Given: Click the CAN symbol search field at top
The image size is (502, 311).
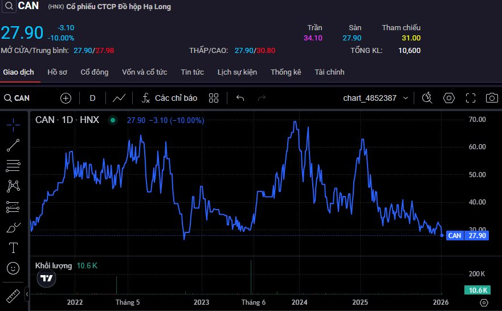Looking at the screenshot, I should (23, 7).
